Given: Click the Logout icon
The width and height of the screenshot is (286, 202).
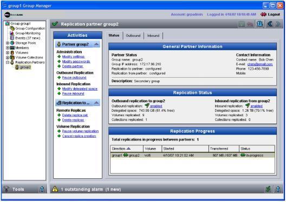Looking at the screenshot, I should click(263, 15).
